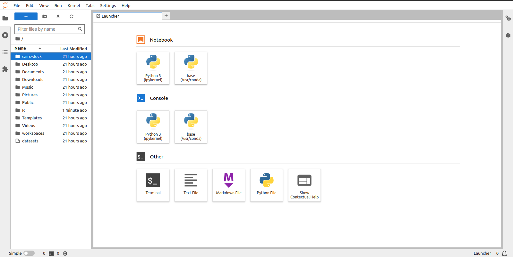Toggle the Simple interface mode switch
Screen dimensions: 513x257
coord(29,253)
